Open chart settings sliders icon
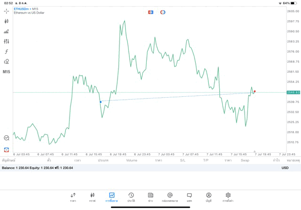 [x=7, y=41]
